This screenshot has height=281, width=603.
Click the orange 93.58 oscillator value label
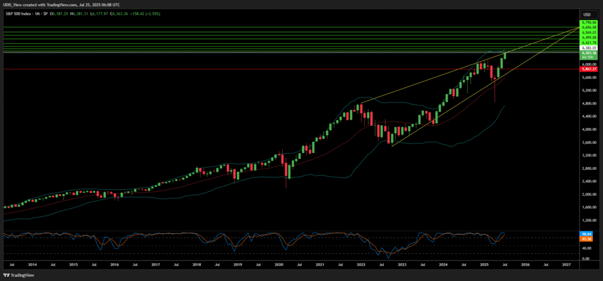pyautogui.click(x=587, y=239)
